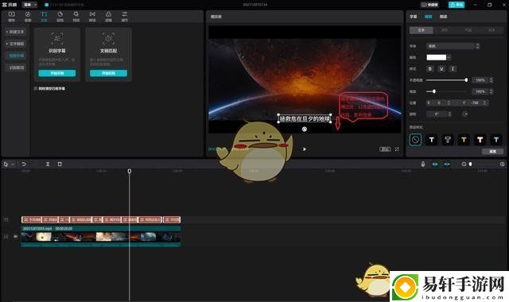
Task: Open the Stickers tab icon
Action: pyautogui.click(x=60, y=16)
